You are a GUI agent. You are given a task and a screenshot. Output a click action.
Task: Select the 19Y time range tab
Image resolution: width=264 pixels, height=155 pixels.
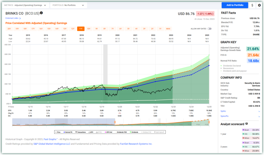point(17,29)
